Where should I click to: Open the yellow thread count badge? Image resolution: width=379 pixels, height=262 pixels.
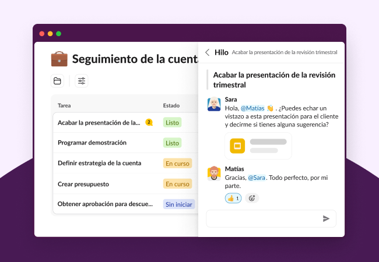click(x=149, y=122)
